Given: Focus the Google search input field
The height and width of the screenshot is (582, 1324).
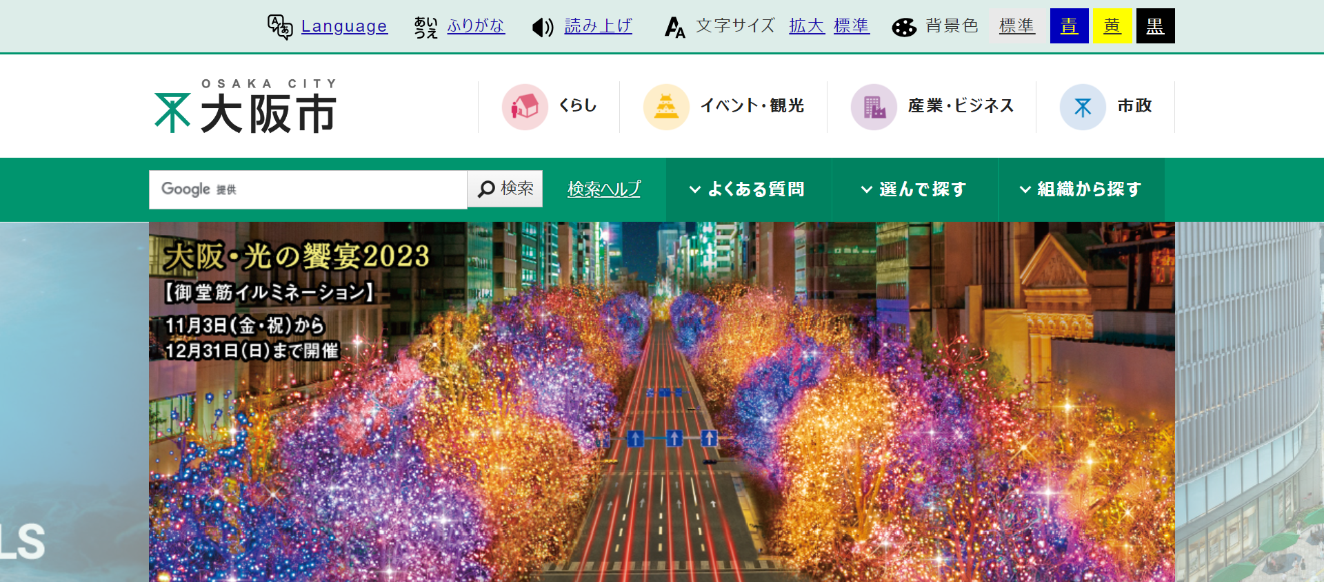Looking at the screenshot, I should [x=308, y=189].
